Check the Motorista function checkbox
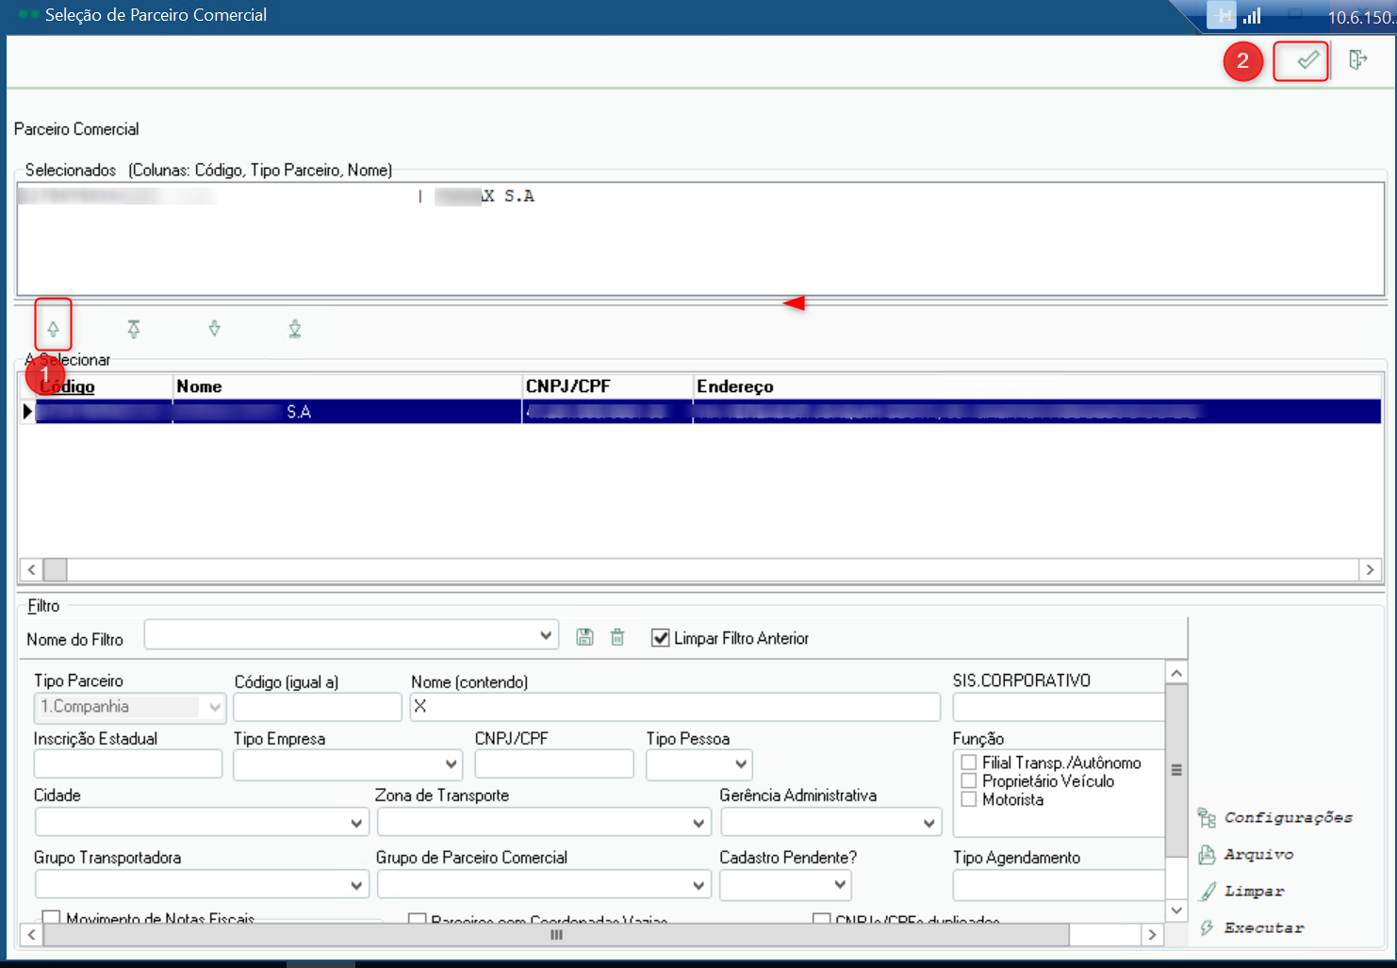The width and height of the screenshot is (1397, 968). (968, 799)
